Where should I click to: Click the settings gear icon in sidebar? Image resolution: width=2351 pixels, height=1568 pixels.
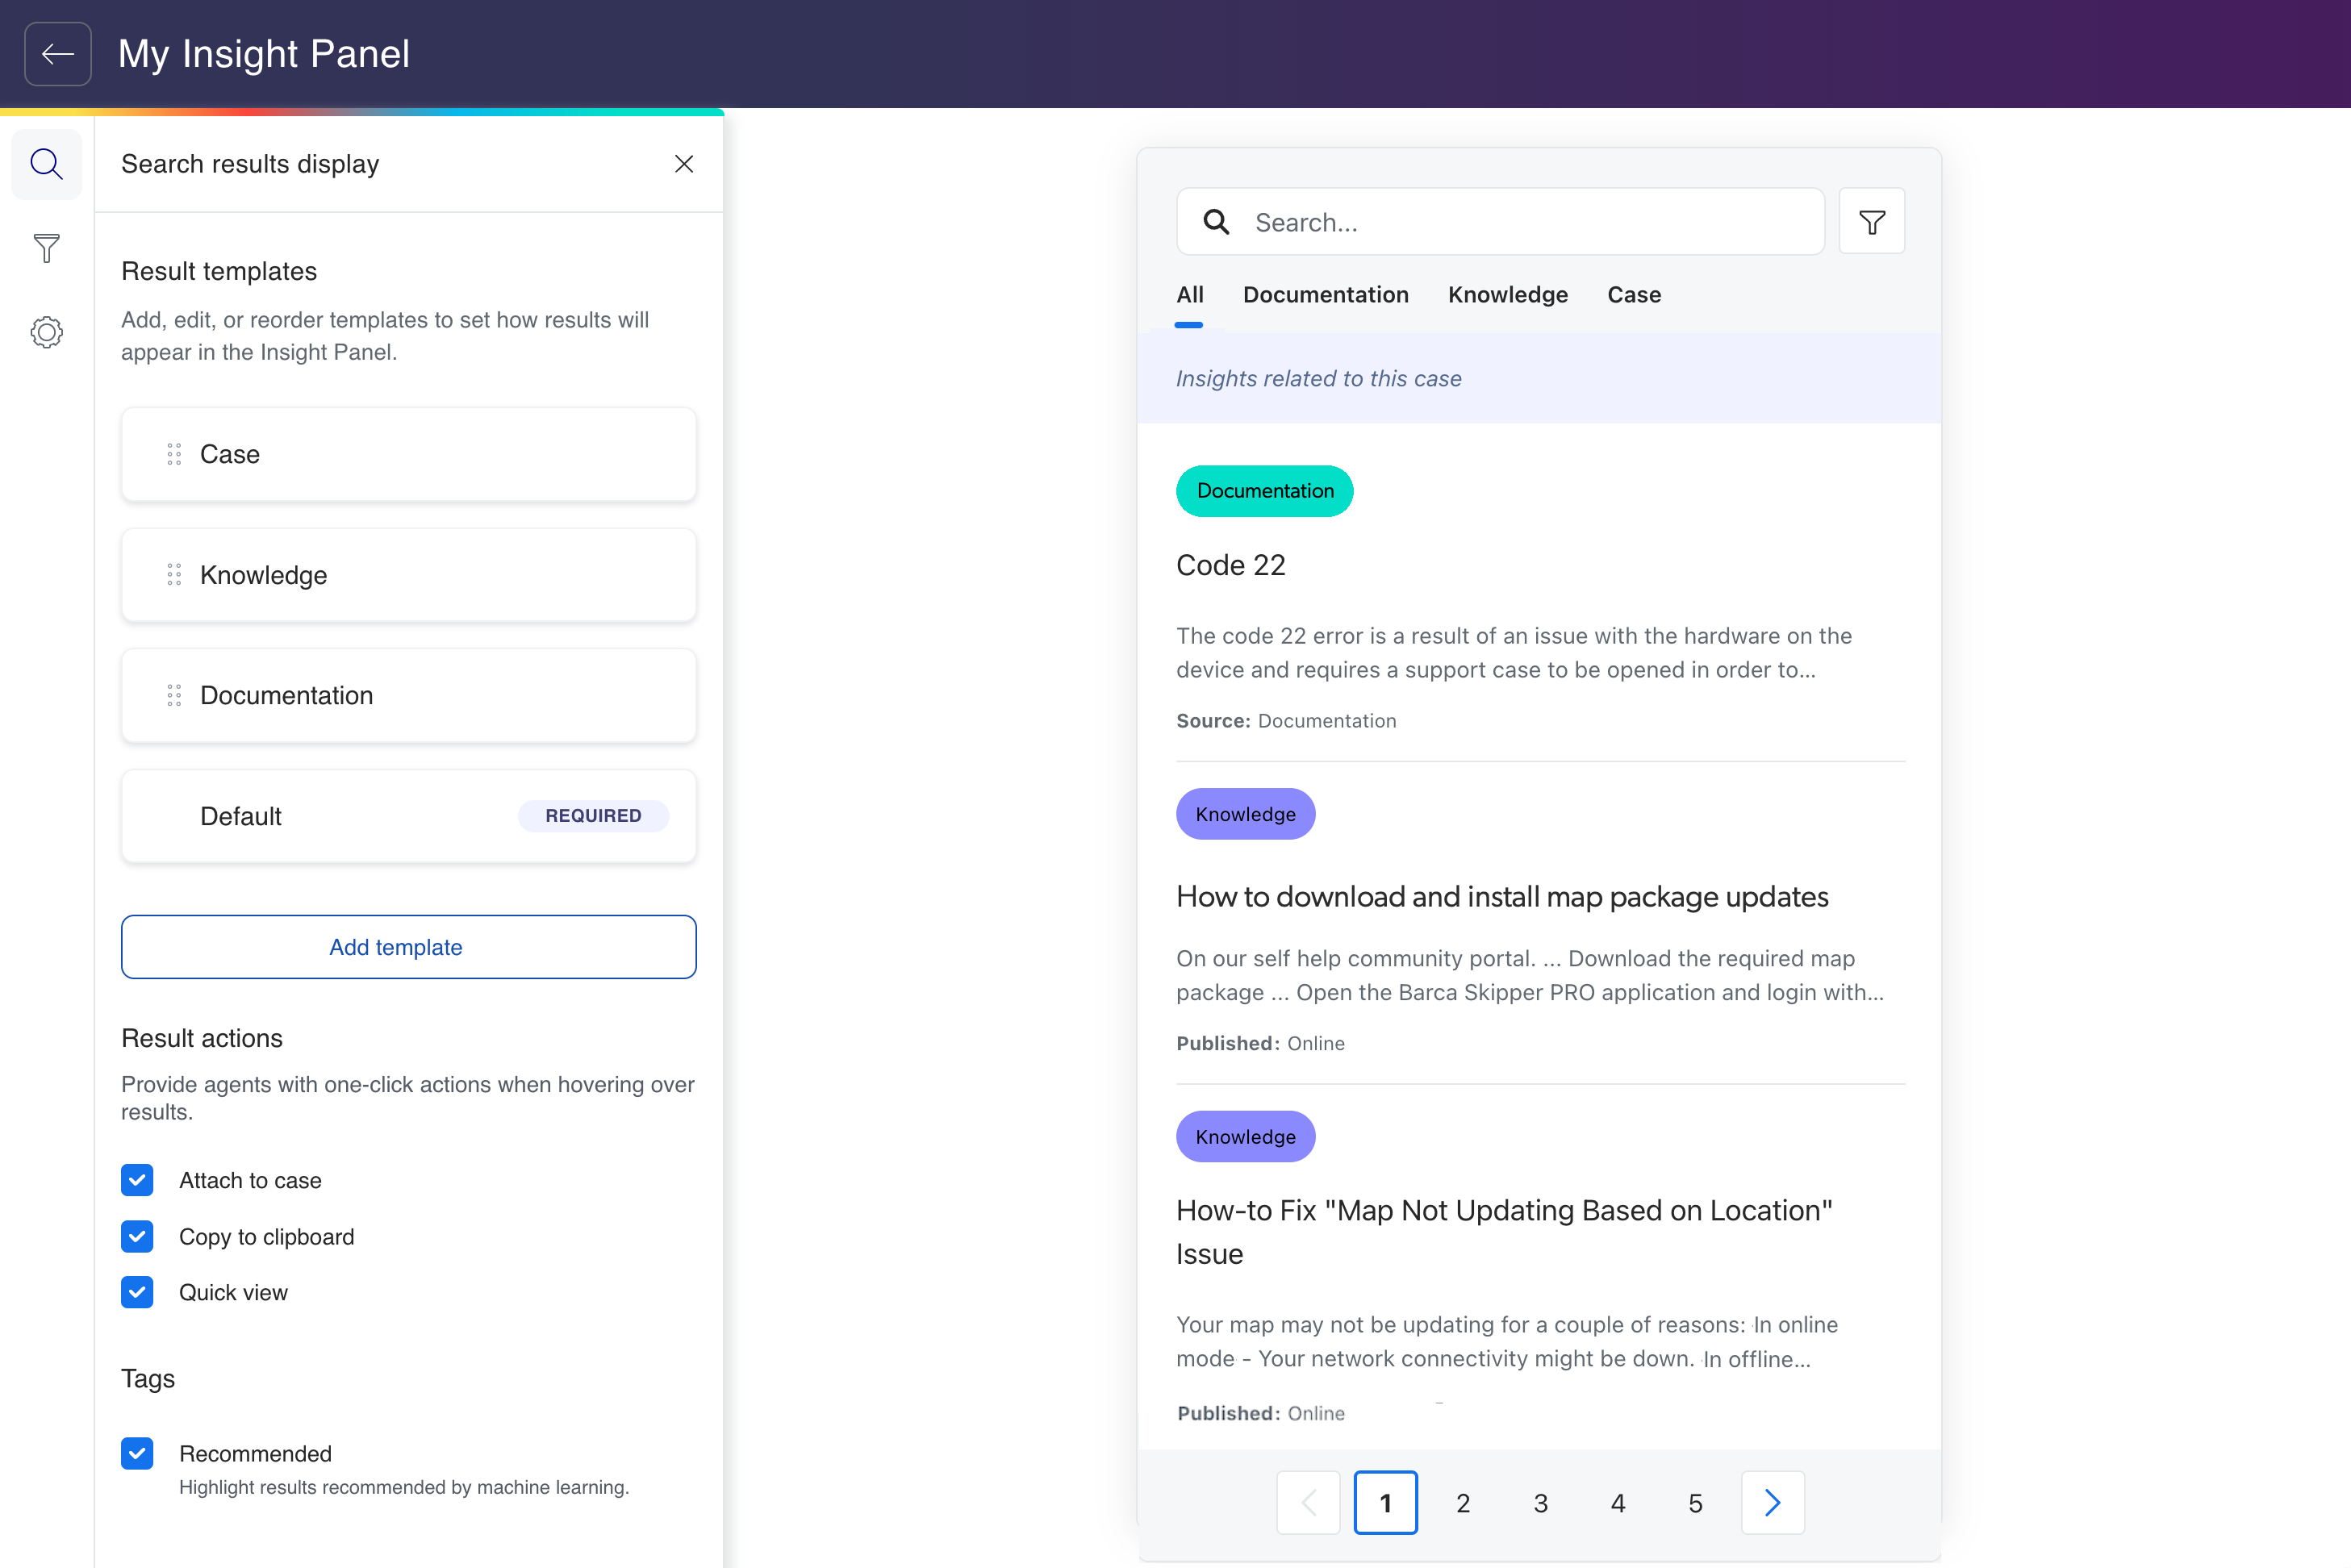coord(48,332)
